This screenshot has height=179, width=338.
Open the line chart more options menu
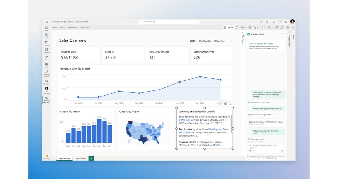click(230, 103)
